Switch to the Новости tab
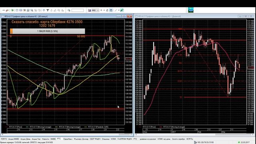256x144 pixels. 46,139
